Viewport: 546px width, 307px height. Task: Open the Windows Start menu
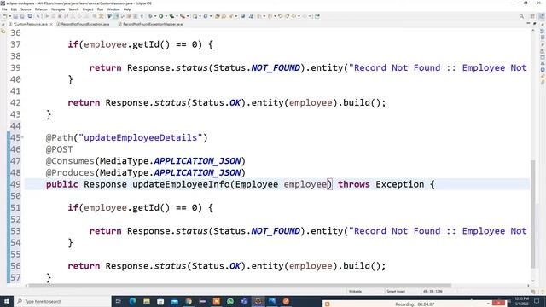(x=7, y=301)
